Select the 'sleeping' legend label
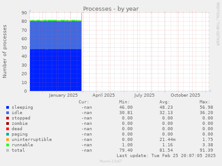Screen dimensions: 222x166 [22, 107]
